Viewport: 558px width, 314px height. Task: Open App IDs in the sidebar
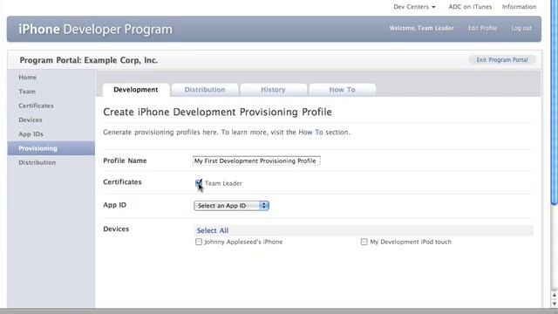click(x=31, y=134)
